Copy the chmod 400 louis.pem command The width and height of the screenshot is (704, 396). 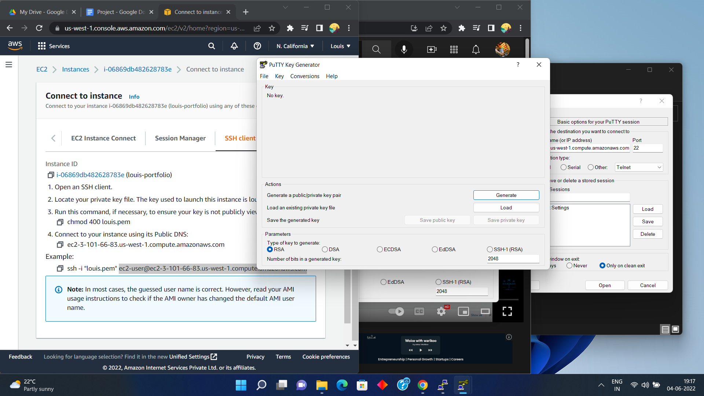60,222
